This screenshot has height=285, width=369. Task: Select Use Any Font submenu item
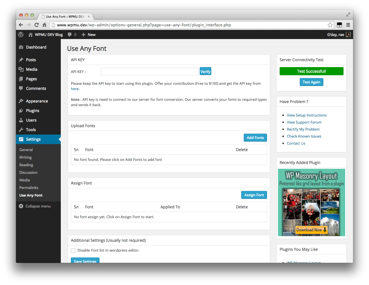pos(31,195)
